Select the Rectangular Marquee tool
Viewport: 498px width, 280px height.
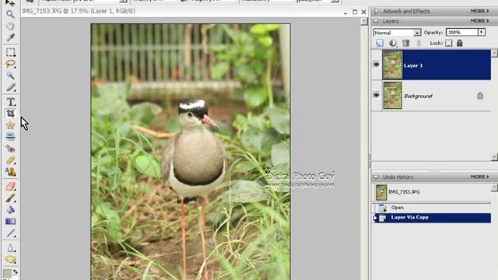[x=10, y=52]
